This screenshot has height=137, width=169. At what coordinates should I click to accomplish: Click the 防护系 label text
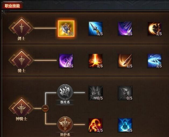65,135
